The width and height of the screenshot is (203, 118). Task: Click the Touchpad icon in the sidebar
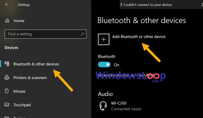tap(7, 105)
